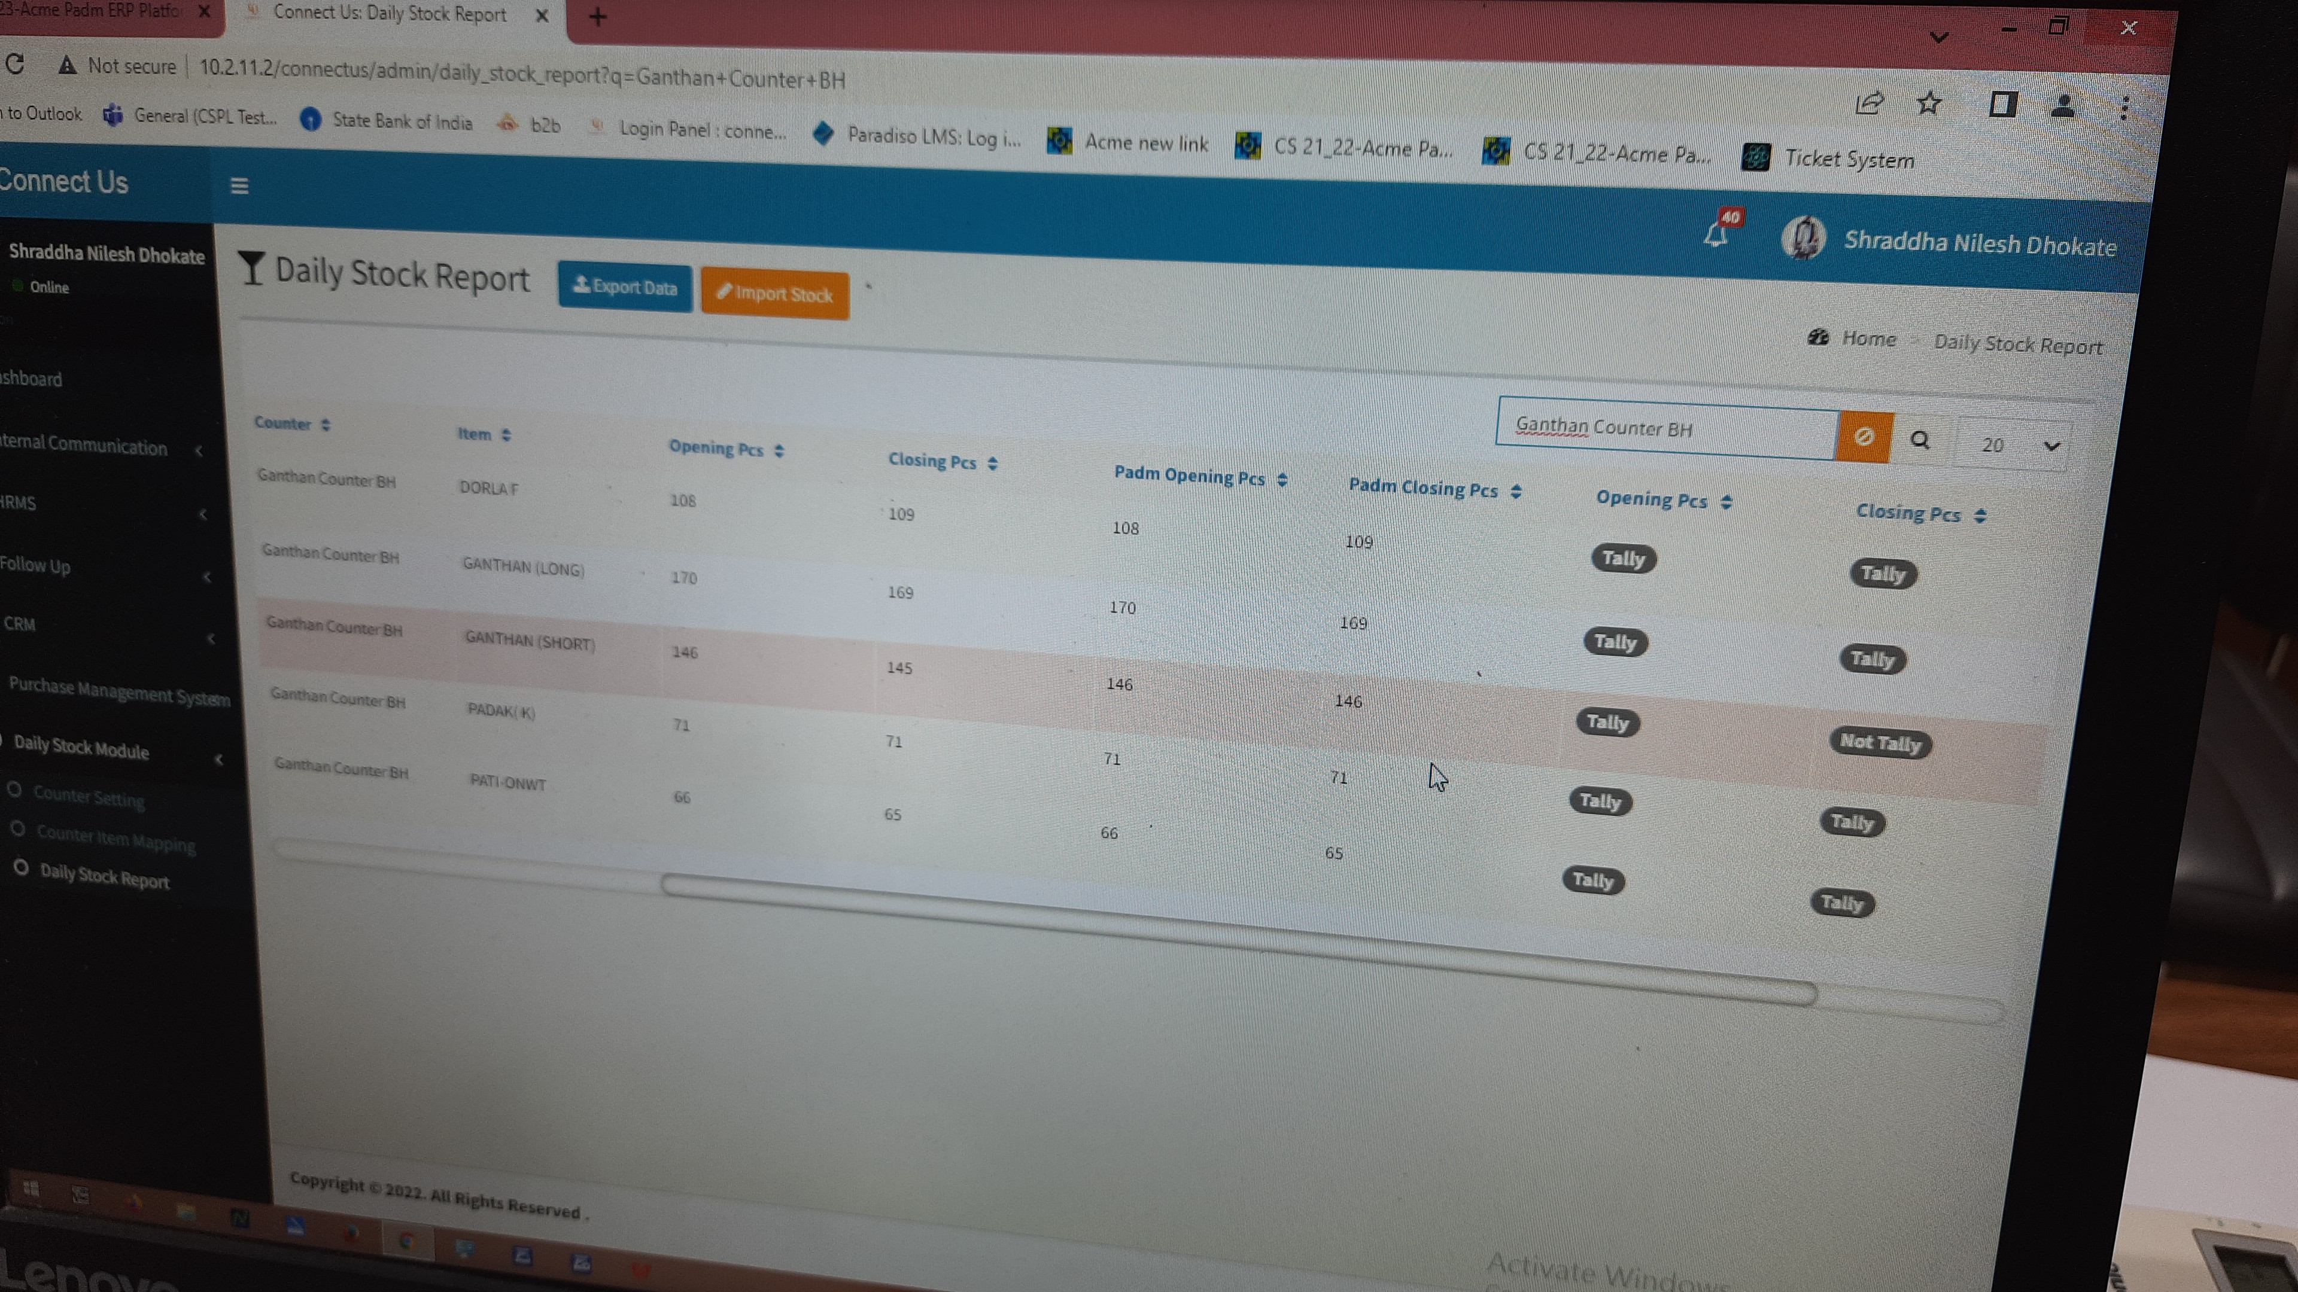Screen dimensions: 2298x1292
Task: Bookmark page with star icon
Action: point(1929,103)
